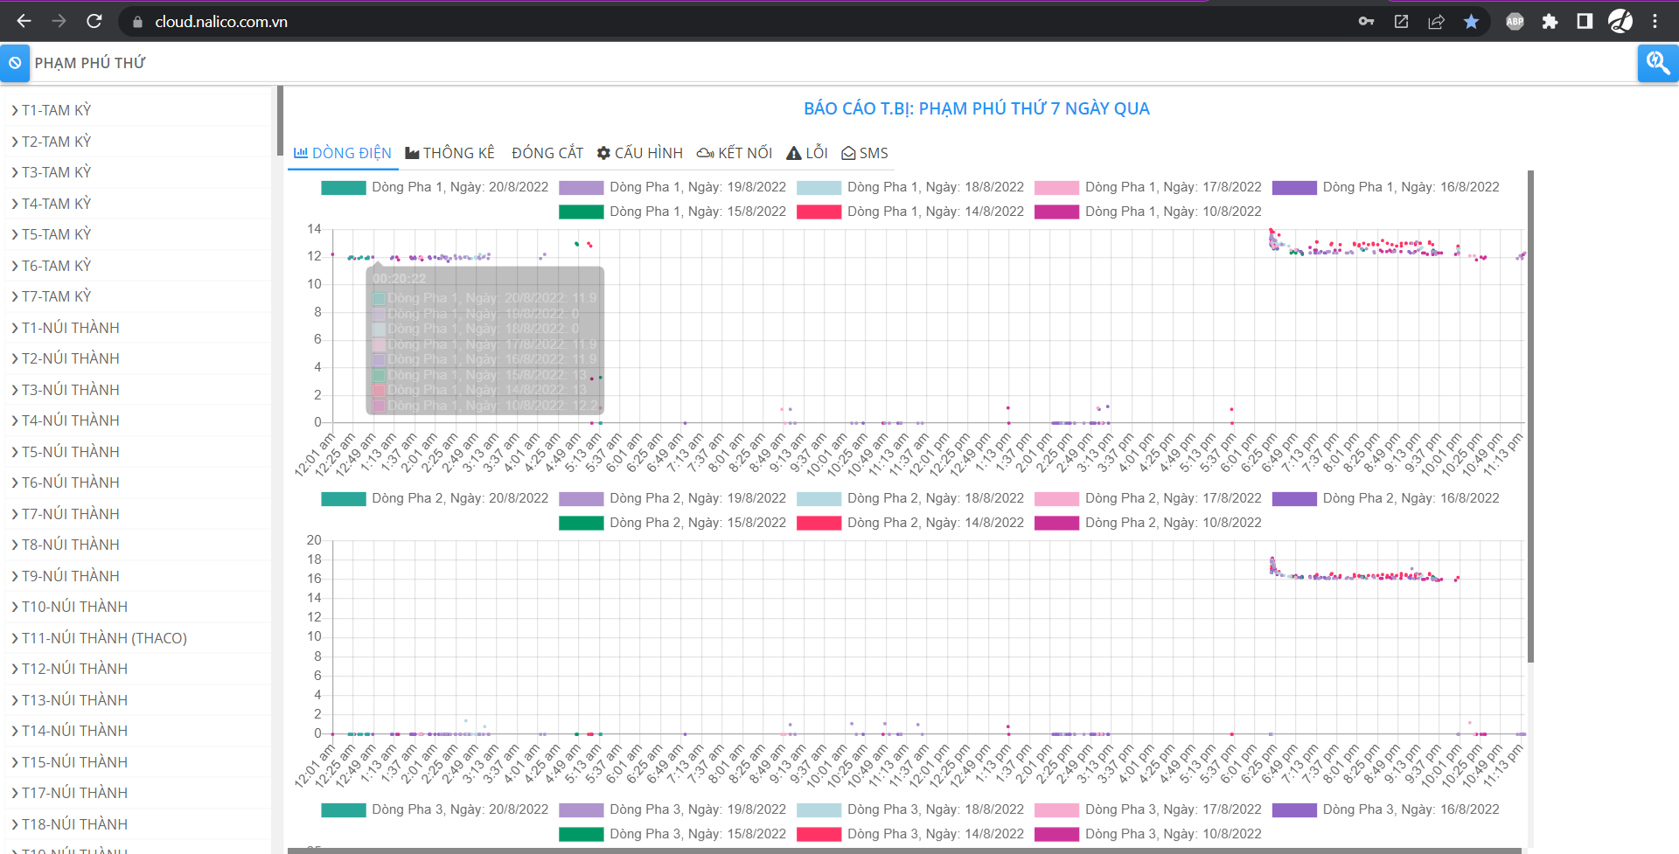Expand the T5-TAM KỲ station
The width and height of the screenshot is (1679, 854).
click(15, 234)
